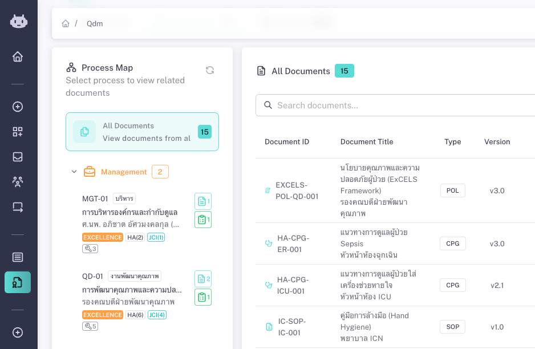Click the MGT-01 checklist count badge
The image size is (535, 349).
coord(203,220)
